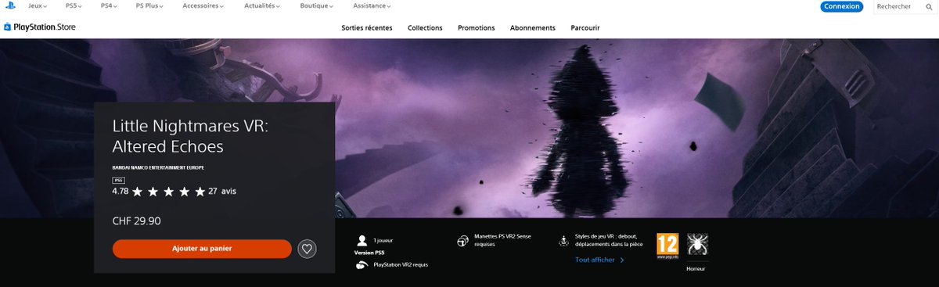Click the PS VR2 Sense controllers icon
Image resolution: width=939 pixels, height=287 pixels.
(x=462, y=241)
